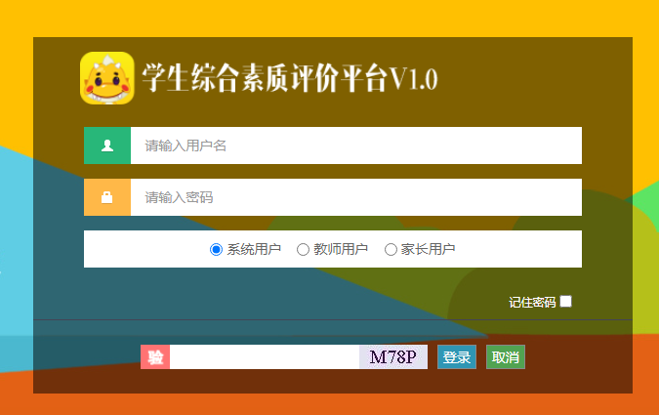Select the 家长用户 radio option
This screenshot has width=659, height=415.
click(391, 249)
